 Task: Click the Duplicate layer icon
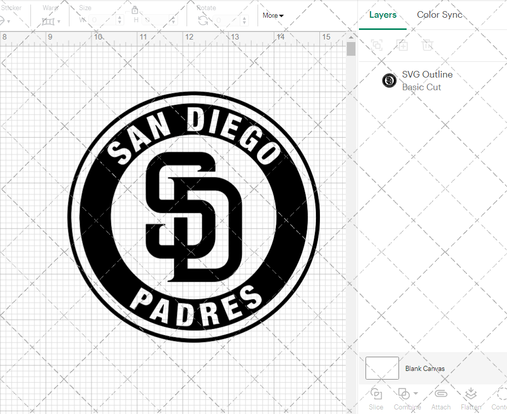(403, 45)
